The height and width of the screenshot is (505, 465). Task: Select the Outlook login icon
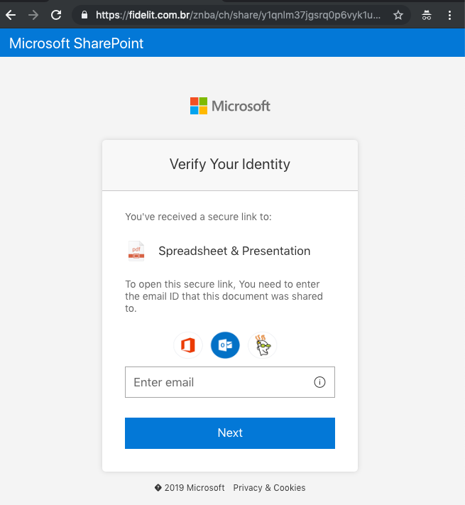pyautogui.click(x=225, y=345)
